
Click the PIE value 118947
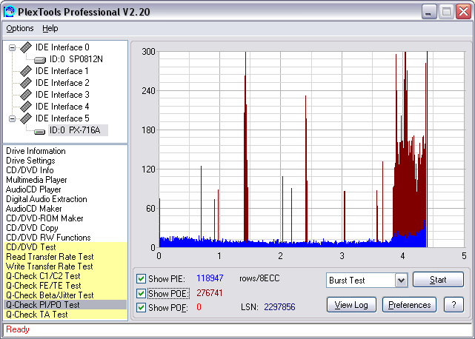pos(210,278)
